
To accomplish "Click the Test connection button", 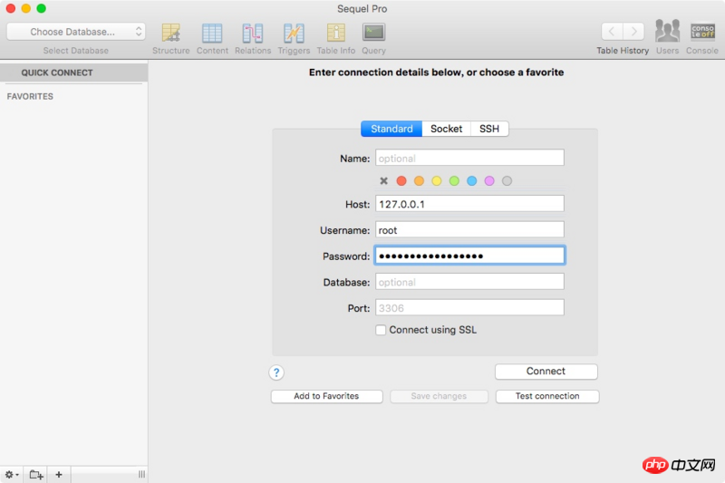I will point(547,396).
